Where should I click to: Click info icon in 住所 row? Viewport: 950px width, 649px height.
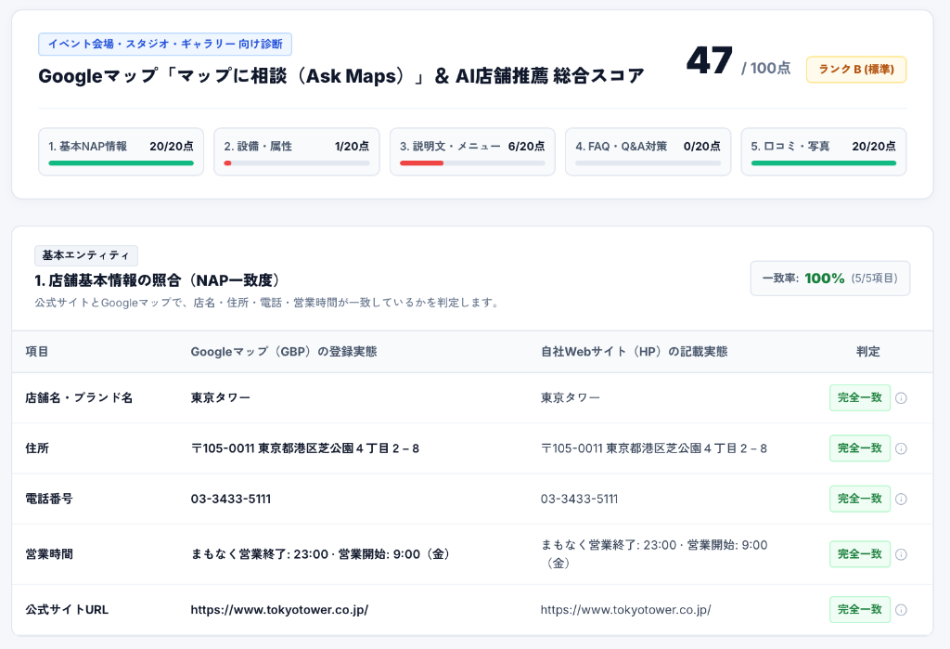pyautogui.click(x=901, y=448)
